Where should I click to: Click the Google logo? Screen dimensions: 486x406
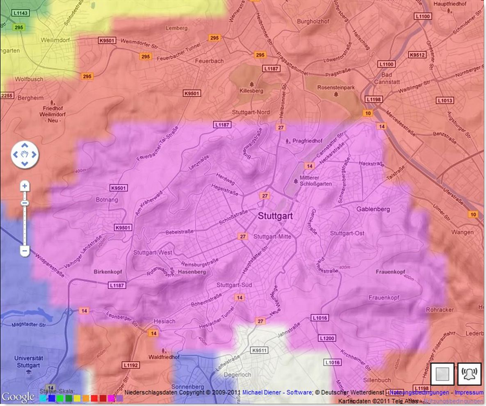coord(18,397)
